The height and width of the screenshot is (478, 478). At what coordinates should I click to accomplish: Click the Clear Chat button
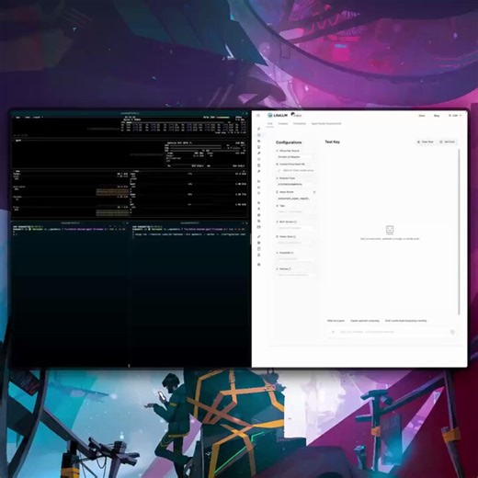(426, 142)
